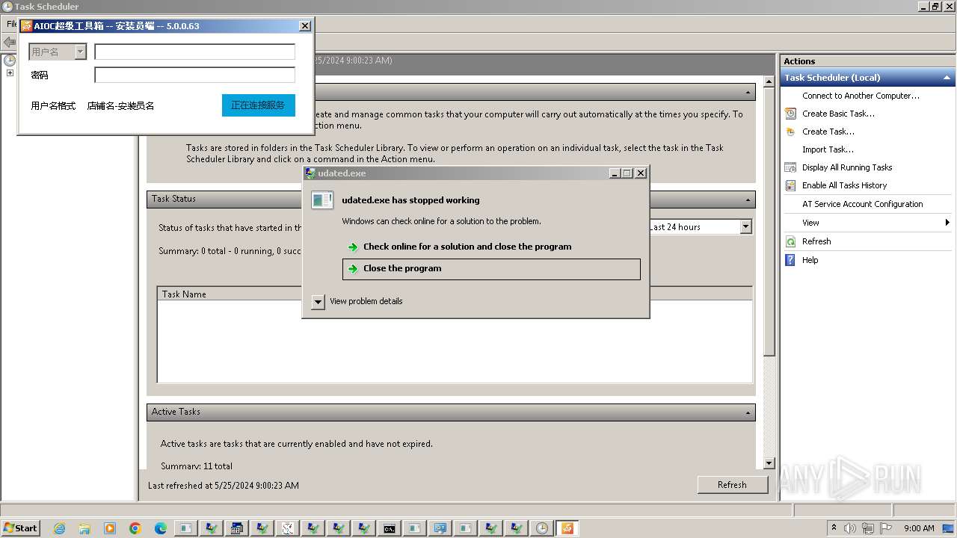957x538 pixels.
Task: Close the udated.exe crash dialog
Action: click(x=640, y=173)
